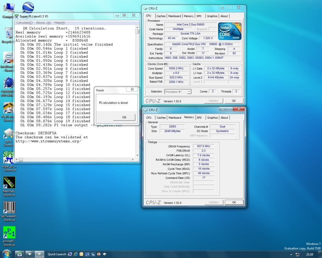The image size is (322, 258).
Task: Launch the prime95 shortcut icon
Action: (x=9, y=236)
